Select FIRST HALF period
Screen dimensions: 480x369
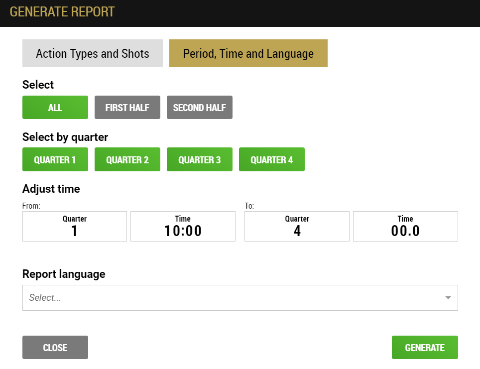127,108
